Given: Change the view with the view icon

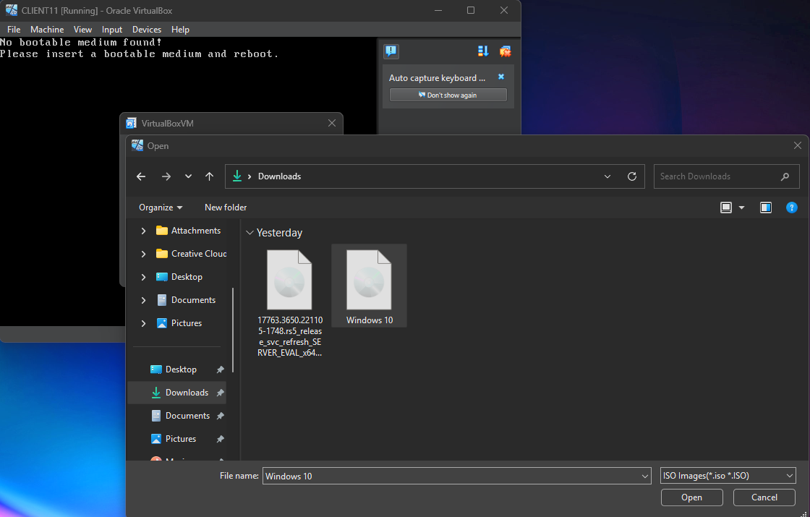Looking at the screenshot, I should (x=726, y=208).
